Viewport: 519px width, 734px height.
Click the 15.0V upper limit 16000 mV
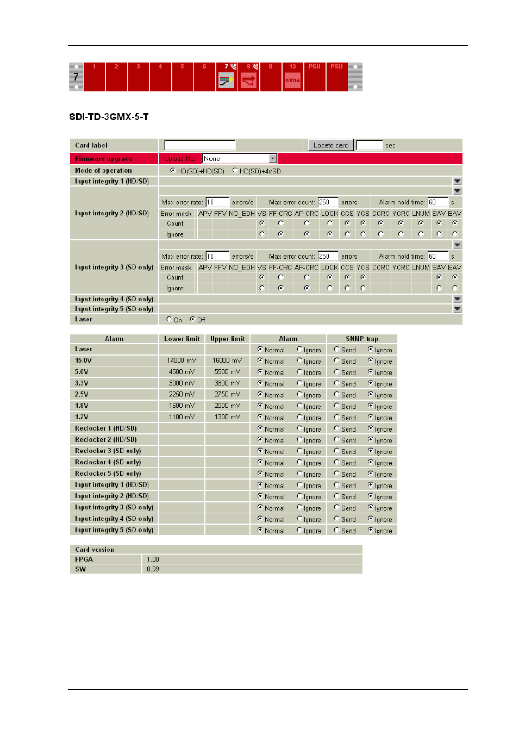click(x=228, y=360)
